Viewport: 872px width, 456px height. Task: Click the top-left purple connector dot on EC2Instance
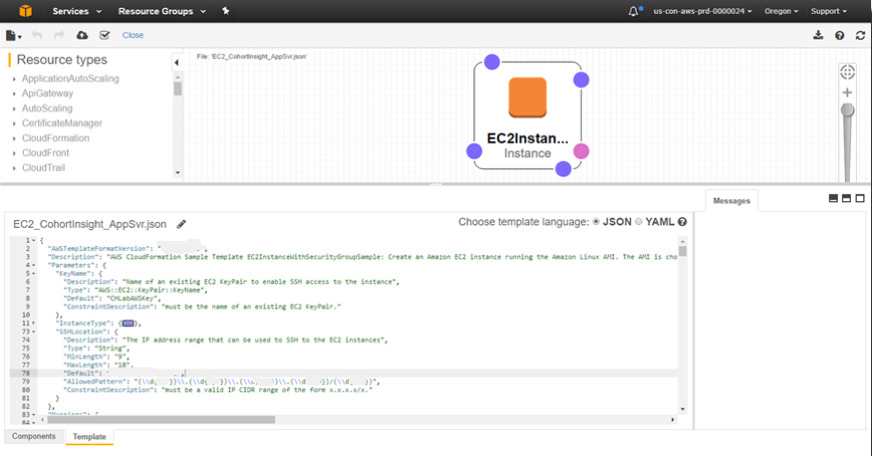(491, 62)
